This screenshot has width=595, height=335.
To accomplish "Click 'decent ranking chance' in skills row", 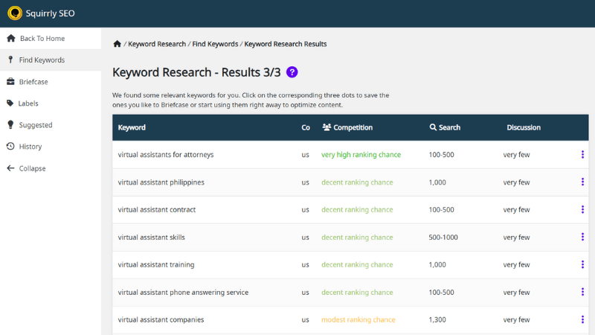I will (357, 237).
